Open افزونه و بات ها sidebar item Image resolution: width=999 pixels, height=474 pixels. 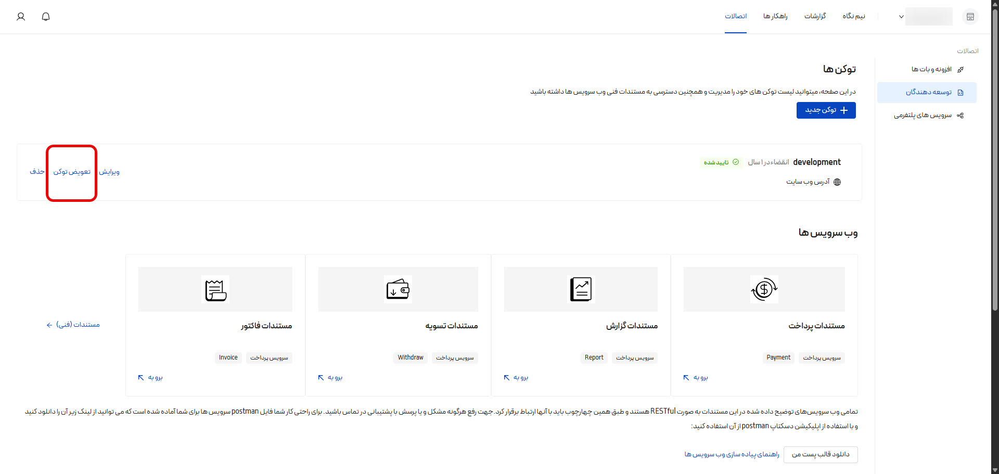[x=927, y=69]
